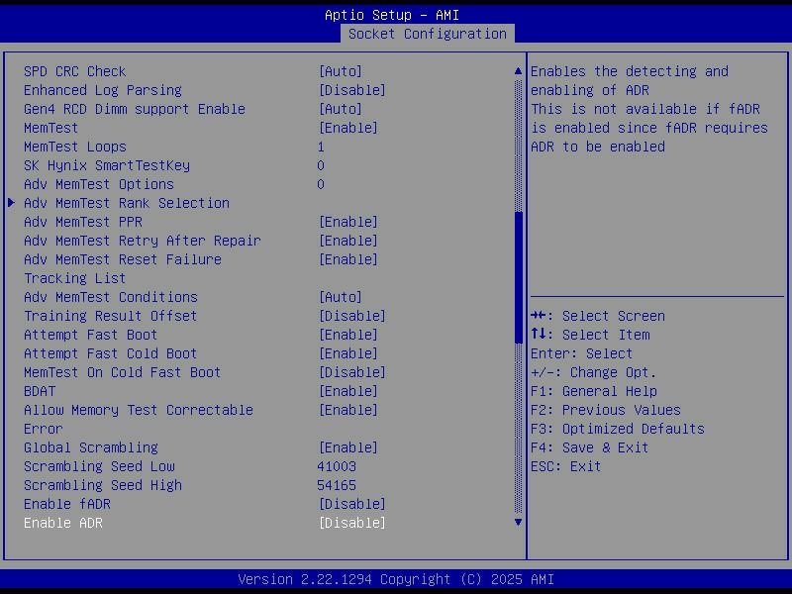This screenshot has height=594, width=792.
Task: Select Gen4 RCD Dimm support Enable label
Action: (135, 109)
